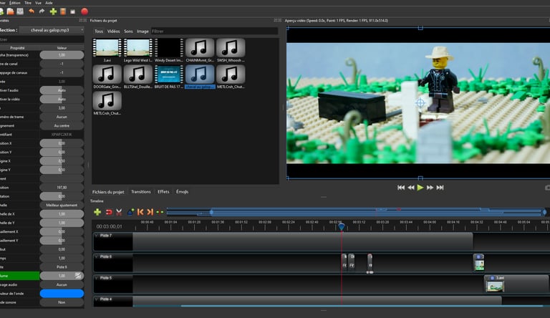This screenshot has width=550, height=318.
Task: Jump to previous marker orange arrow
Action: tap(140, 212)
